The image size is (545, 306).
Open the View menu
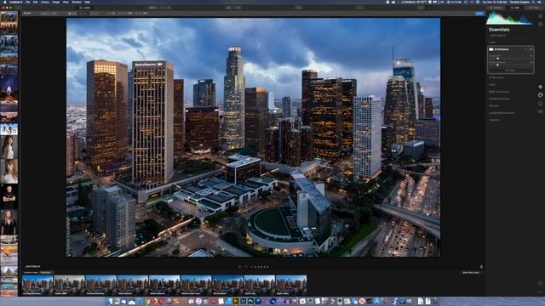(66, 2)
